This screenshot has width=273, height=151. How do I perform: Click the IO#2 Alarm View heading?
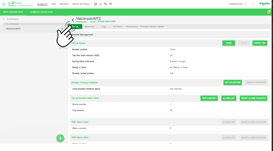[x=80, y=137]
